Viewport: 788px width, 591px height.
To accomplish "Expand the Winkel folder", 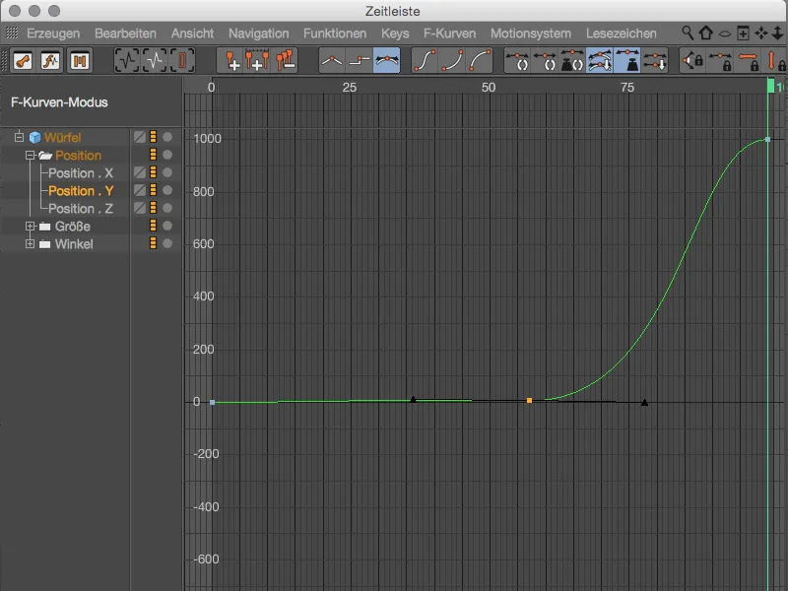I will (31, 243).
